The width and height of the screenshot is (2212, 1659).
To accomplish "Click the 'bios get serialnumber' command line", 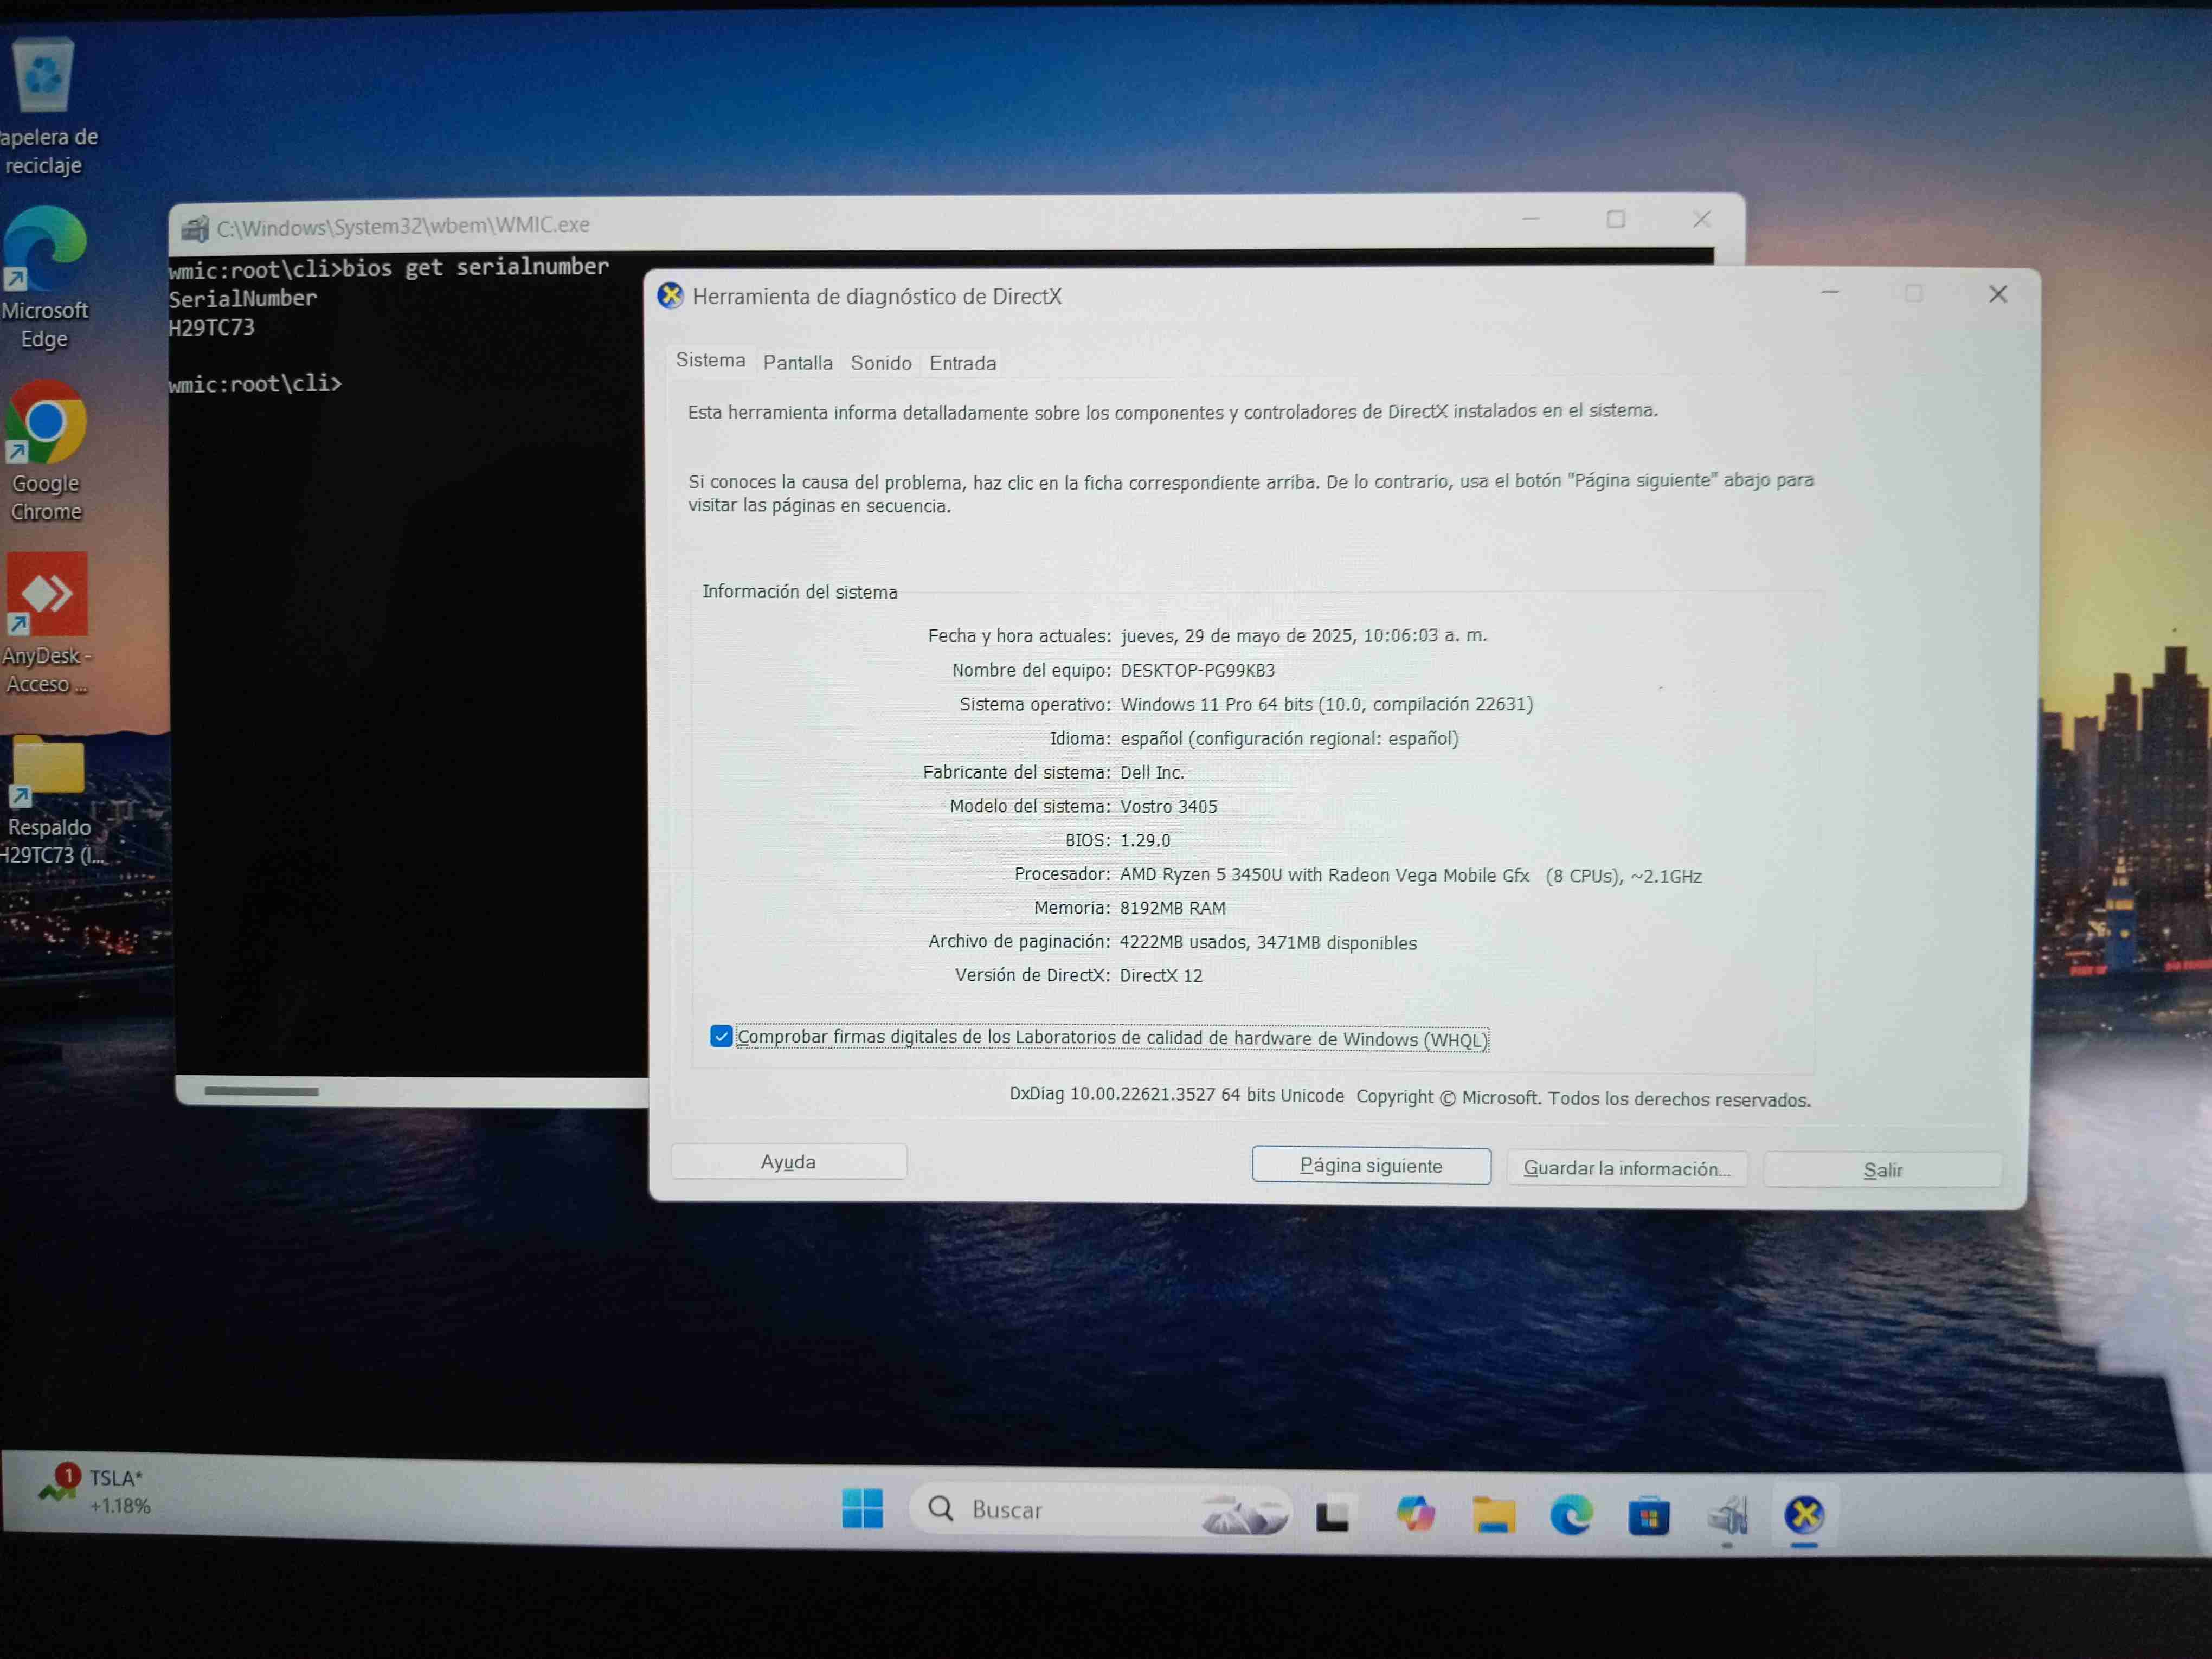I will (388, 268).
